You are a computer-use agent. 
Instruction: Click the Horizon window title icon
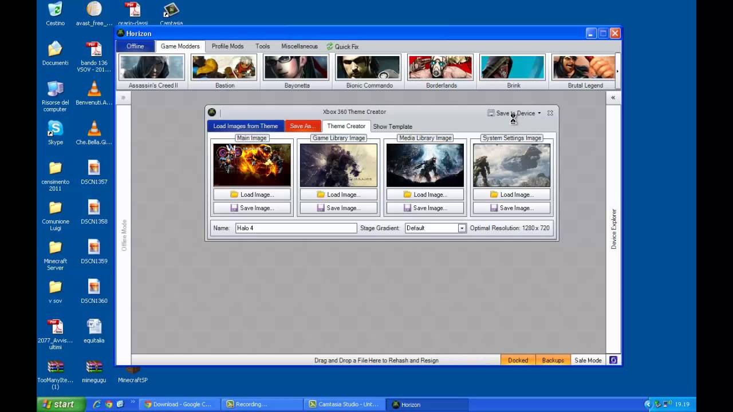[x=121, y=33]
